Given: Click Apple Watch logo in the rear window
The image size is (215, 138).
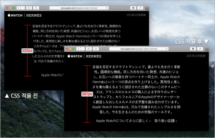Looking at the screenshot, I should 15,15.
